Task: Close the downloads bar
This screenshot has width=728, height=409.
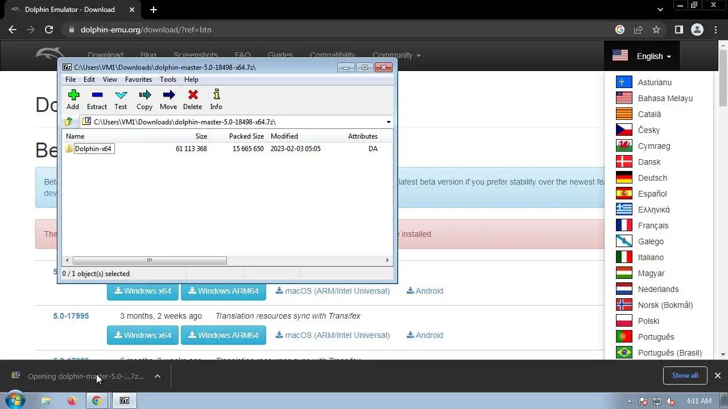Action: 718,375
